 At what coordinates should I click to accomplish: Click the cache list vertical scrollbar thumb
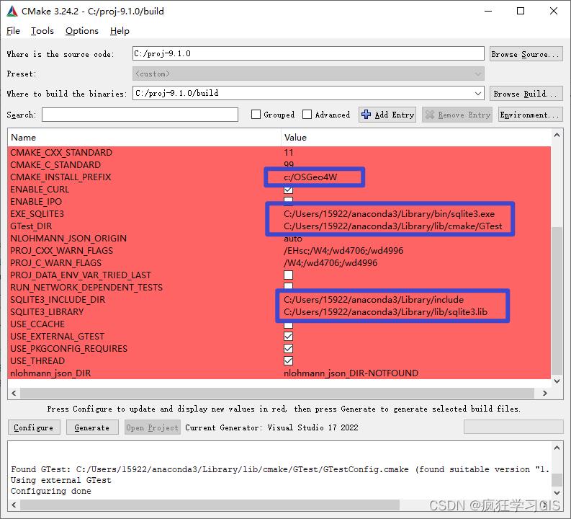click(557, 300)
